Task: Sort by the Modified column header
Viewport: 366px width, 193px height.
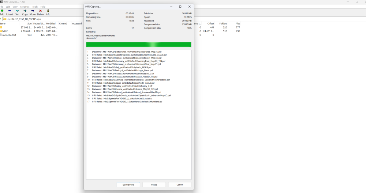Action: 51,23
